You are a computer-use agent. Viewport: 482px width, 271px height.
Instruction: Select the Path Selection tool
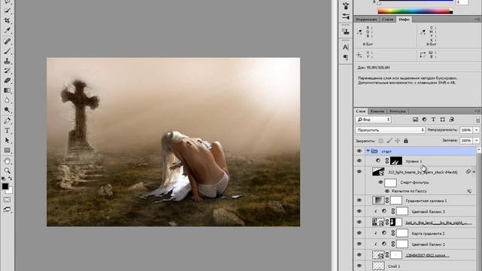[x=8, y=141]
